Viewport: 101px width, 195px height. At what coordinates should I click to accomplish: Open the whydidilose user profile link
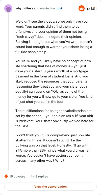tap(24, 8)
